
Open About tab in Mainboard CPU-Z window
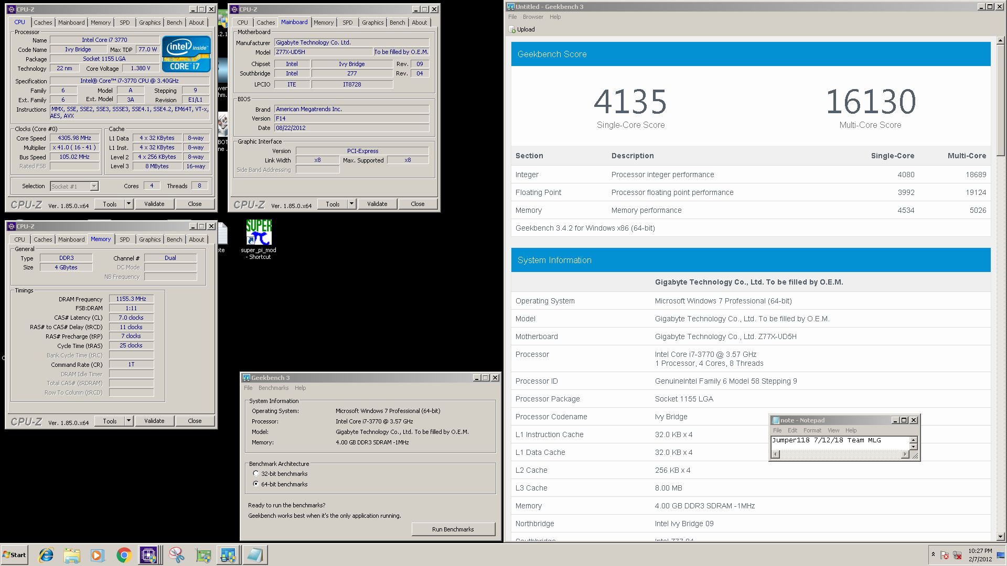(x=419, y=23)
